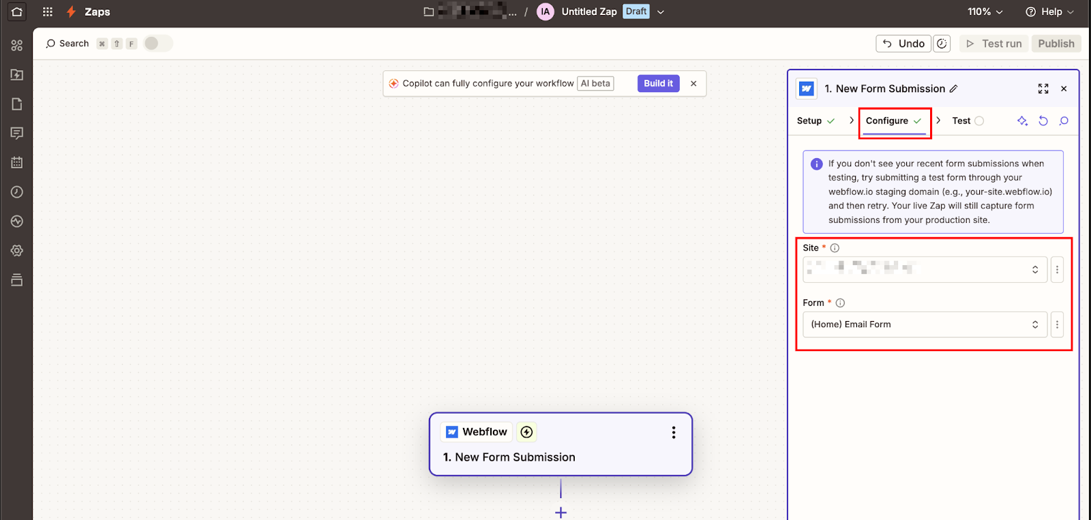Open Site field three-dot options
Image resolution: width=1091 pixels, height=520 pixels.
1058,270
